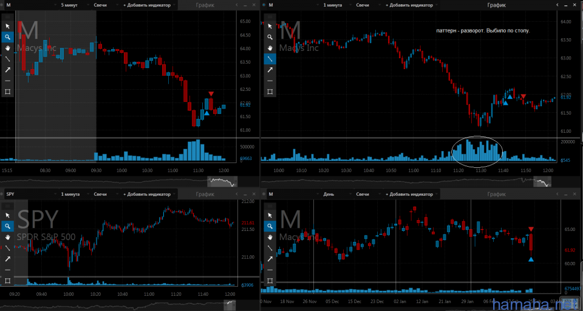
Task: Click the left arrow button in the top-right panel header
Action: 557,5
